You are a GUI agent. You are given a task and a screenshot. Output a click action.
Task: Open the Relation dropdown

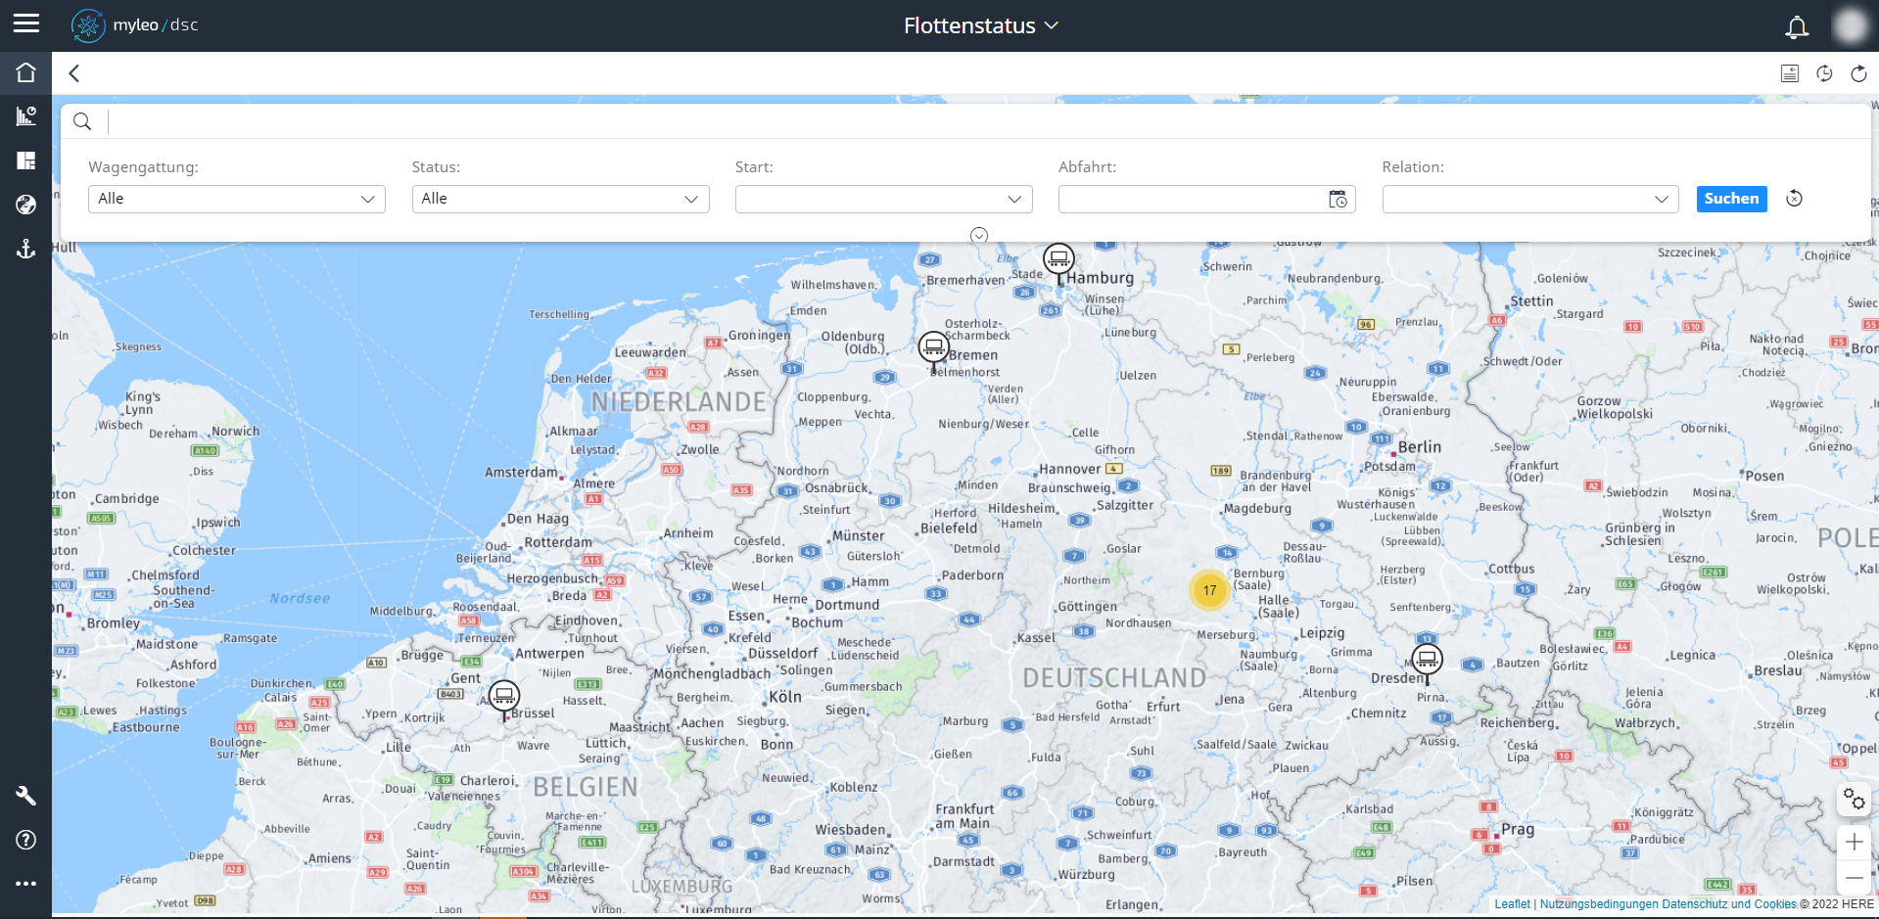(1530, 199)
